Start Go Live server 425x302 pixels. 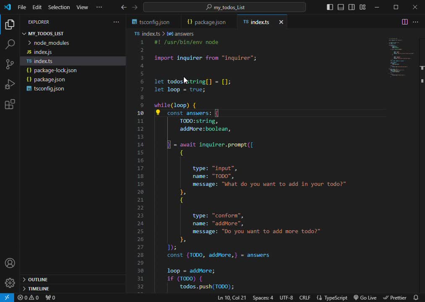365,298
